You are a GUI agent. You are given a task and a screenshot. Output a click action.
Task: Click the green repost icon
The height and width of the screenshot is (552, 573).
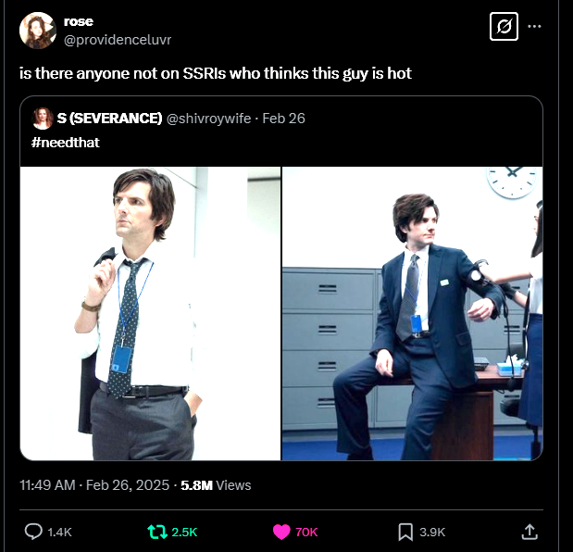click(x=157, y=532)
